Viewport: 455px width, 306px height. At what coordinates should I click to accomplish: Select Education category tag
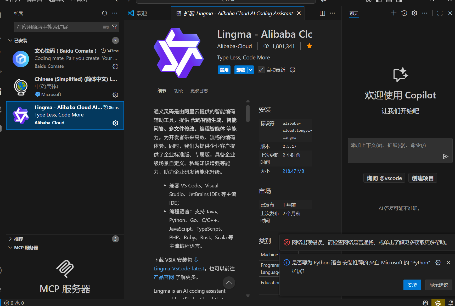point(269,283)
